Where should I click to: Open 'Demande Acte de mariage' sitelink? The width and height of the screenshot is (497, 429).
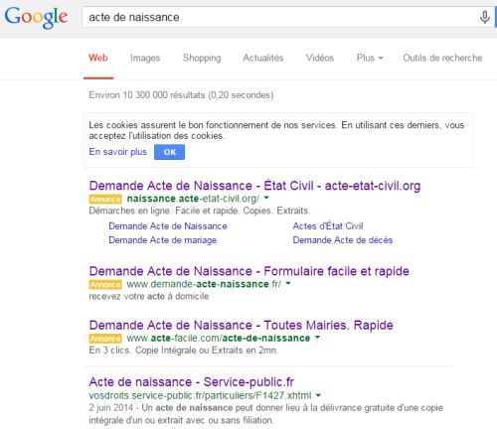(x=163, y=240)
